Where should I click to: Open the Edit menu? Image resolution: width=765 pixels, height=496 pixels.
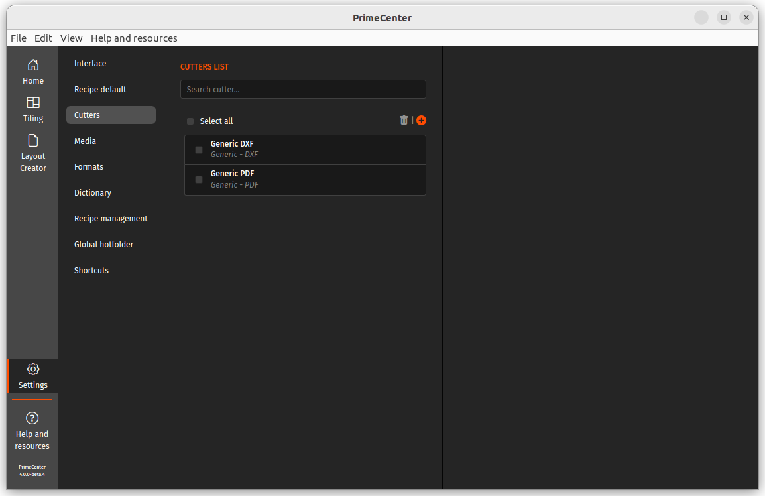tap(43, 38)
